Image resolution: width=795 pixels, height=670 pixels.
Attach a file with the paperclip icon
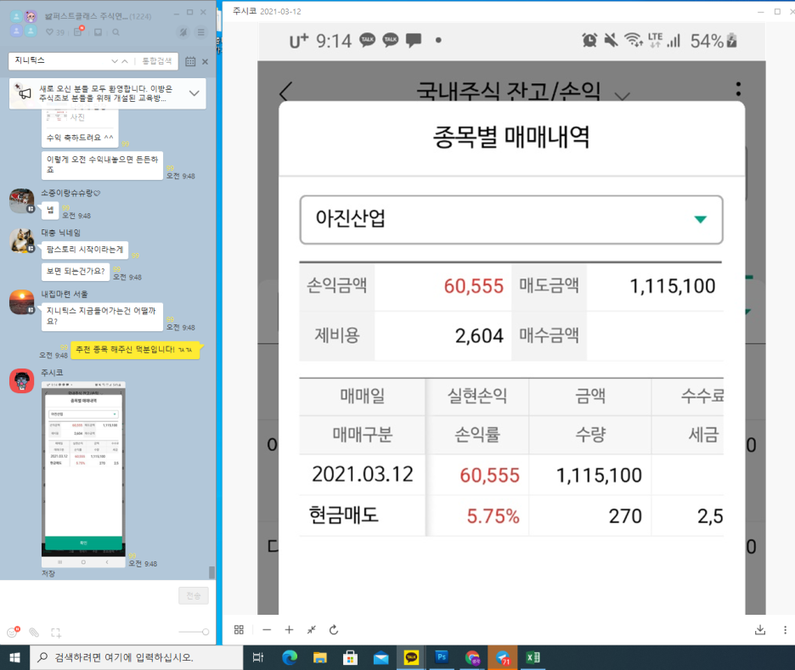34,632
